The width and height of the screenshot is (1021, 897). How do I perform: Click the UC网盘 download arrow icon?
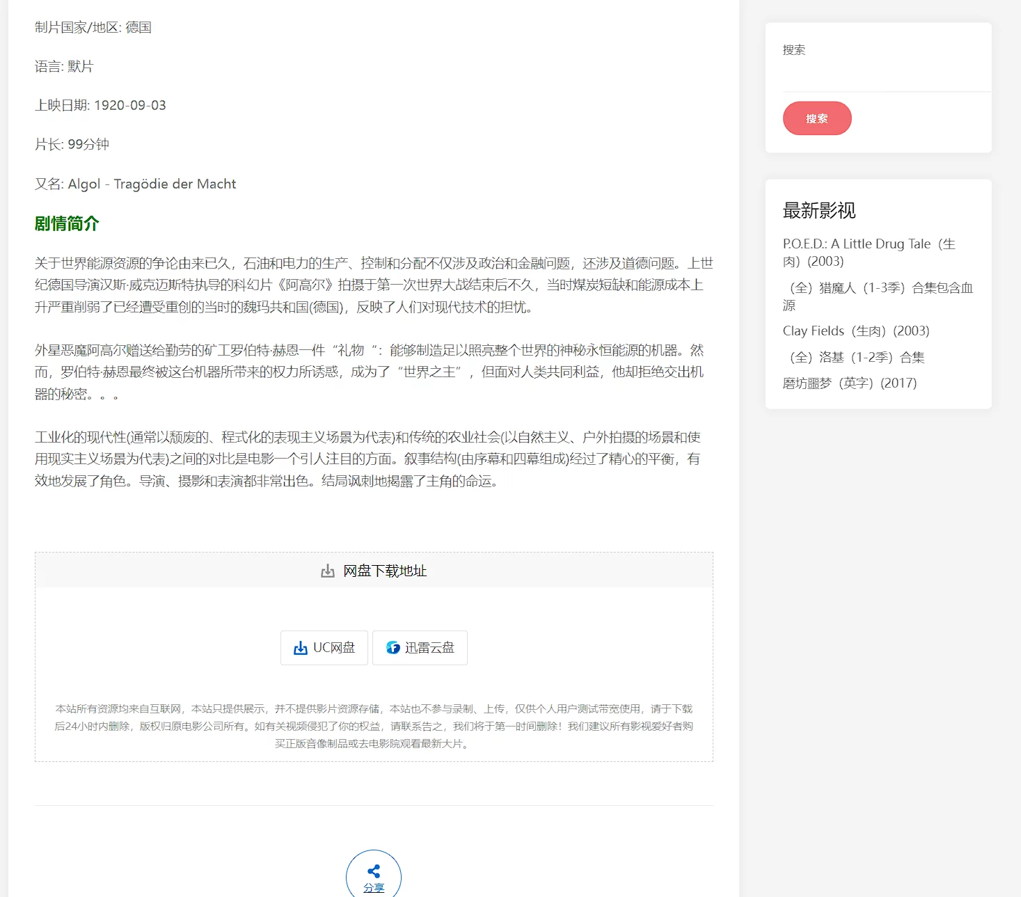(300, 648)
